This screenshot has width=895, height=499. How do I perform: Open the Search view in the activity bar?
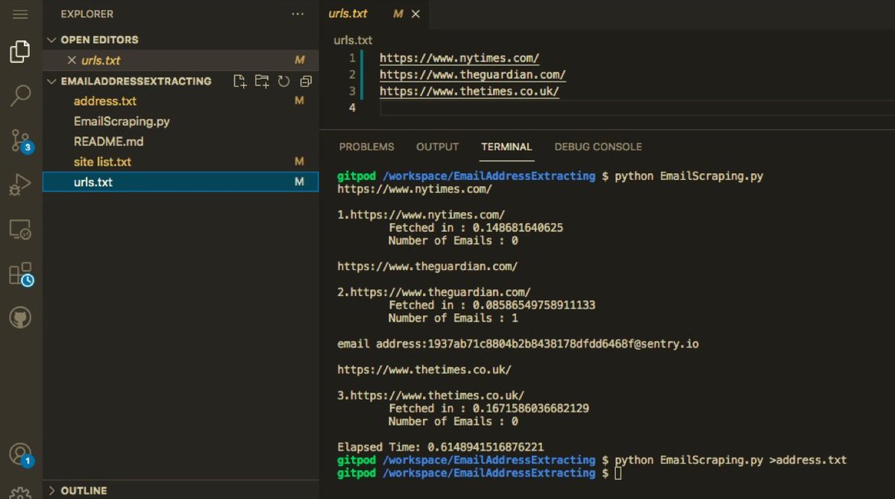tap(20, 95)
